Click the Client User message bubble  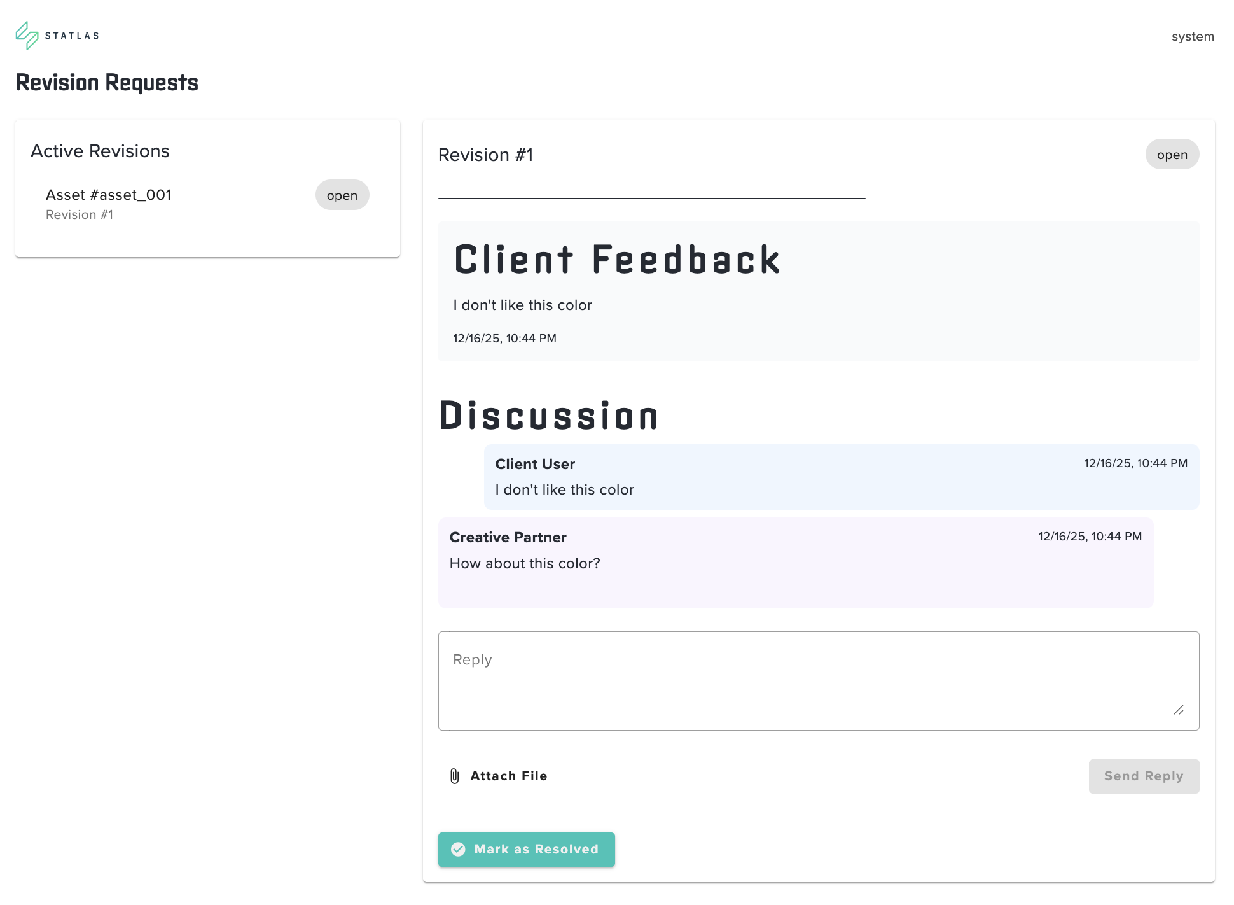841,477
